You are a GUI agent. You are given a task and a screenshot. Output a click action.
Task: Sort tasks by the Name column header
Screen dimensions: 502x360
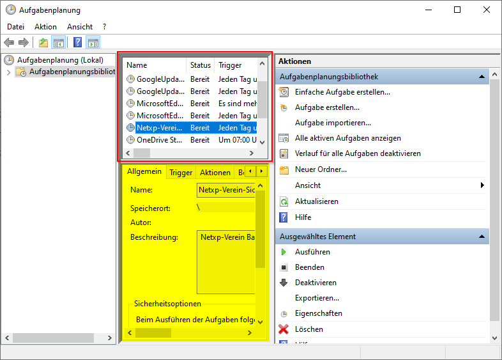[155, 65]
